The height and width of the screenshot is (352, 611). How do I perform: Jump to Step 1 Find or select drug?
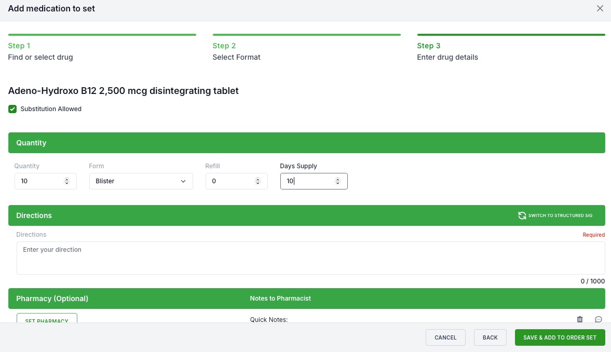click(x=102, y=48)
